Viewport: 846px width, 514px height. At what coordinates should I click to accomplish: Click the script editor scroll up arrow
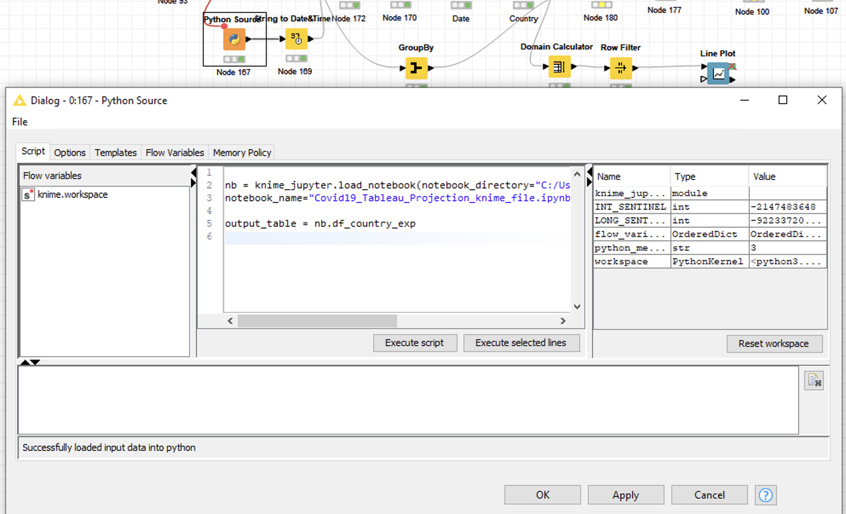pos(577,174)
